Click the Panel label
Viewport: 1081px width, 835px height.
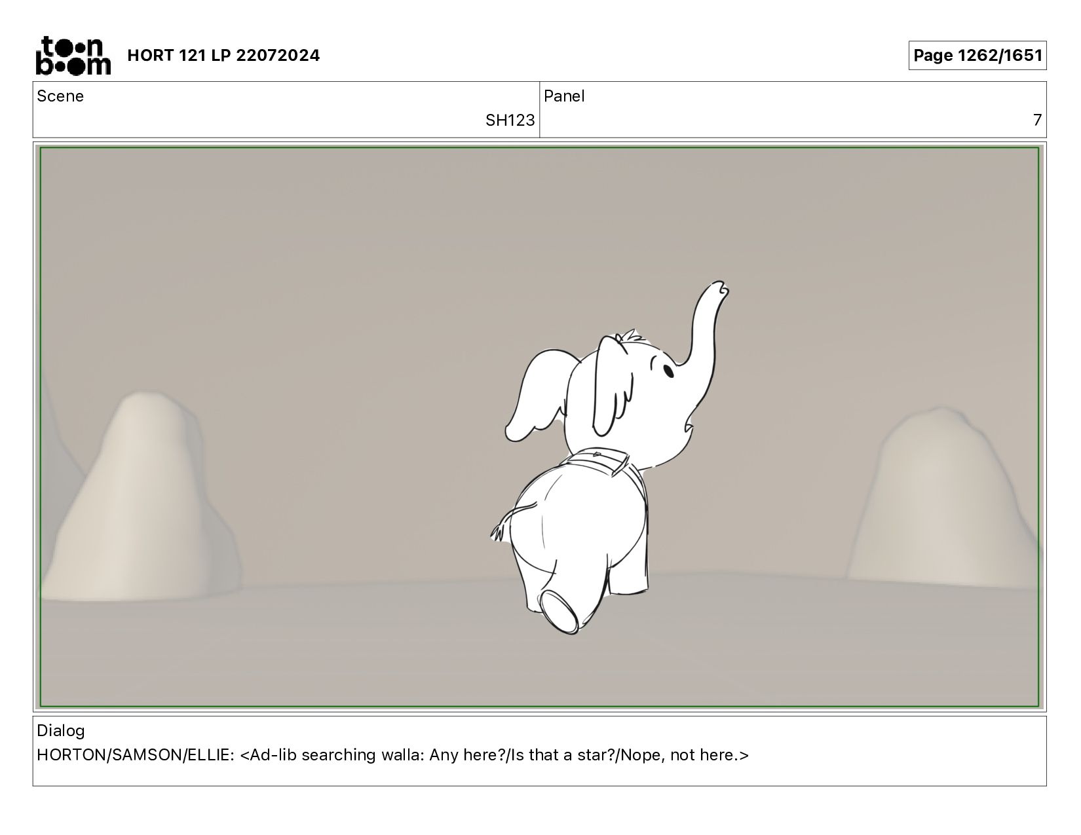point(564,96)
